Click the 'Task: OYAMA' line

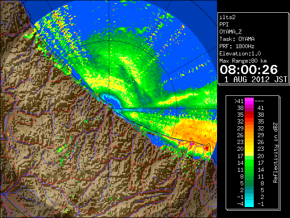(x=237, y=39)
